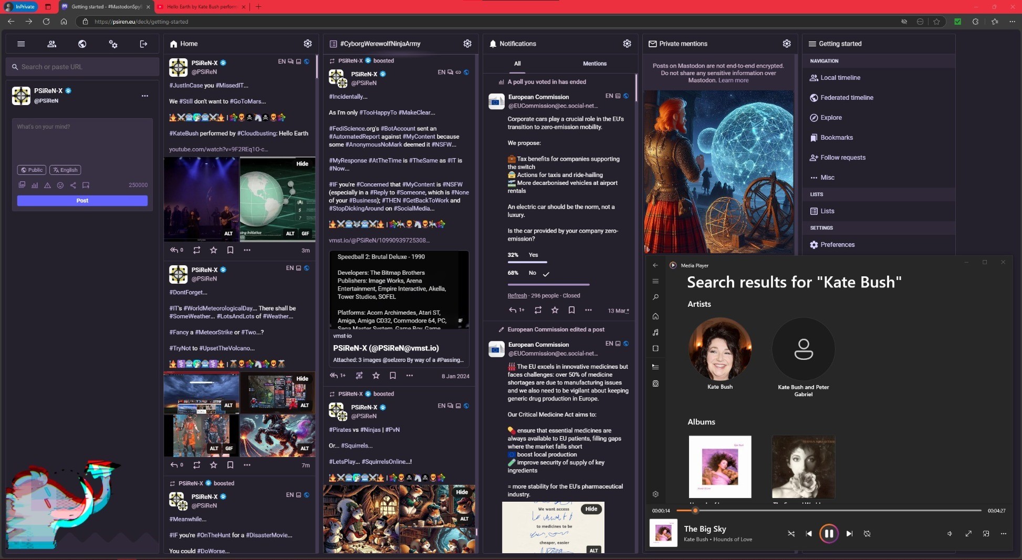
Task: Open the hamburger menu in the Mastodon sidebar
Action: pyautogui.click(x=21, y=44)
